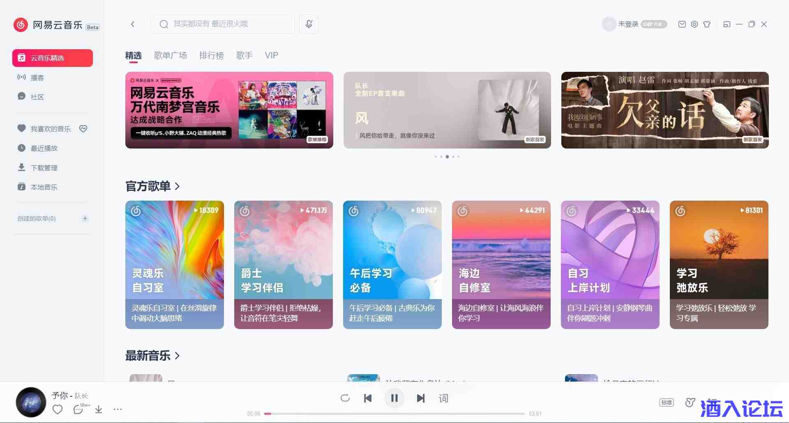Pause the current song
This screenshot has width=789, height=423.
394,398
